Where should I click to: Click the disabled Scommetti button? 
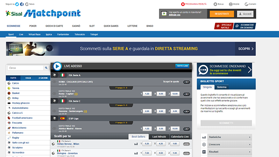(x=226, y=123)
